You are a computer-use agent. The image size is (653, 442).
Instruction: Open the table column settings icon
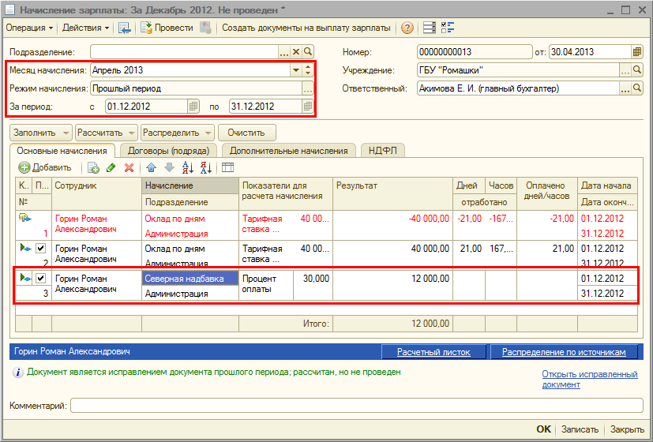click(x=228, y=167)
